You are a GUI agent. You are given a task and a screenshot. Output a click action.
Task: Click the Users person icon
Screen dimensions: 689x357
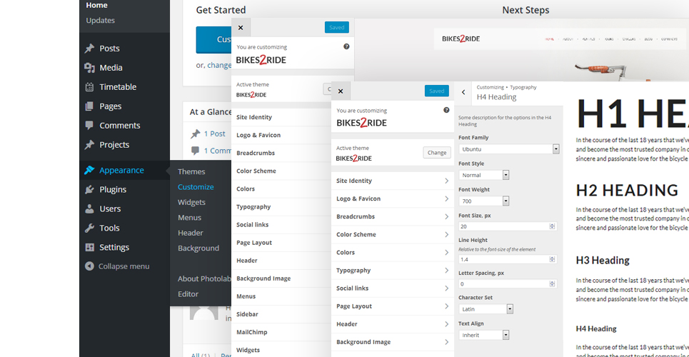tap(90, 208)
